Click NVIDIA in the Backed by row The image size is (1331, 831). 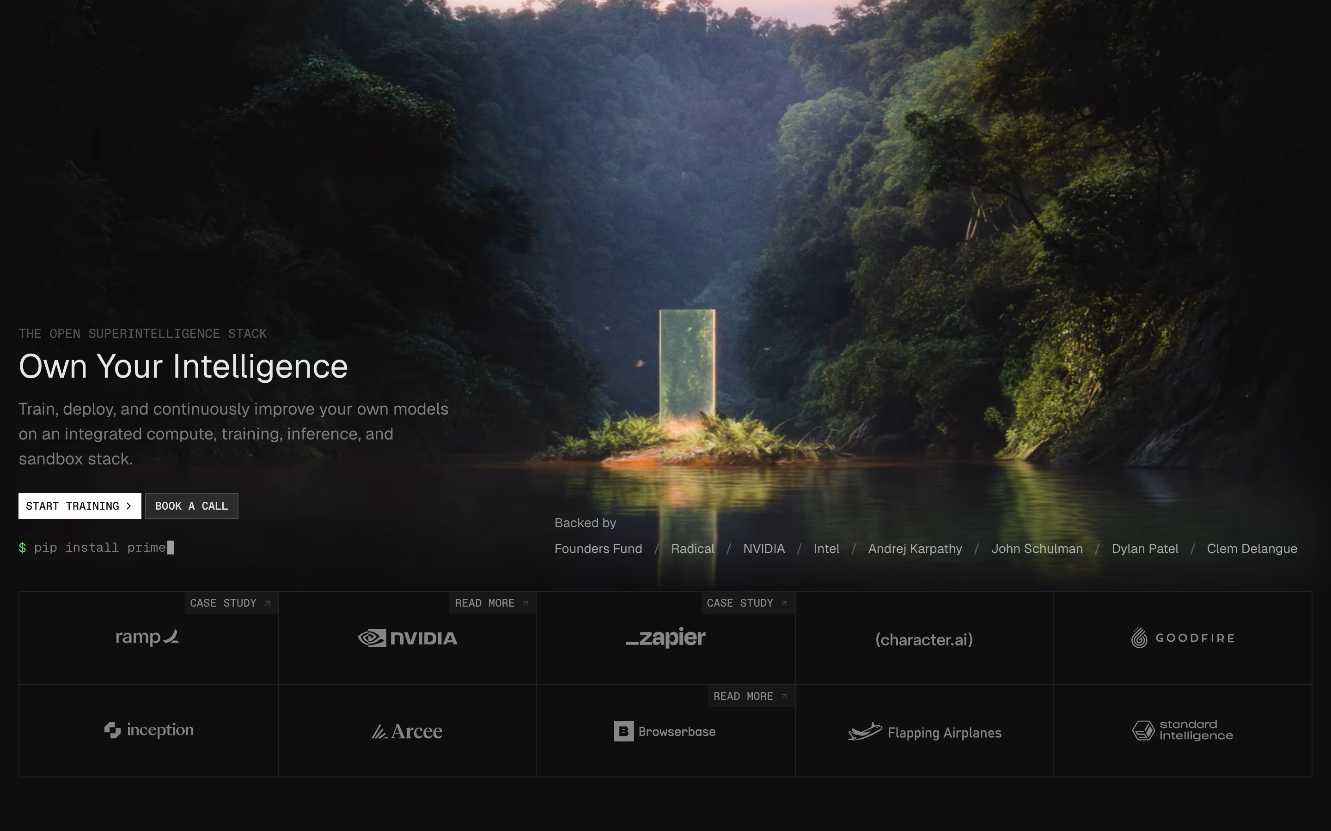[x=764, y=548]
